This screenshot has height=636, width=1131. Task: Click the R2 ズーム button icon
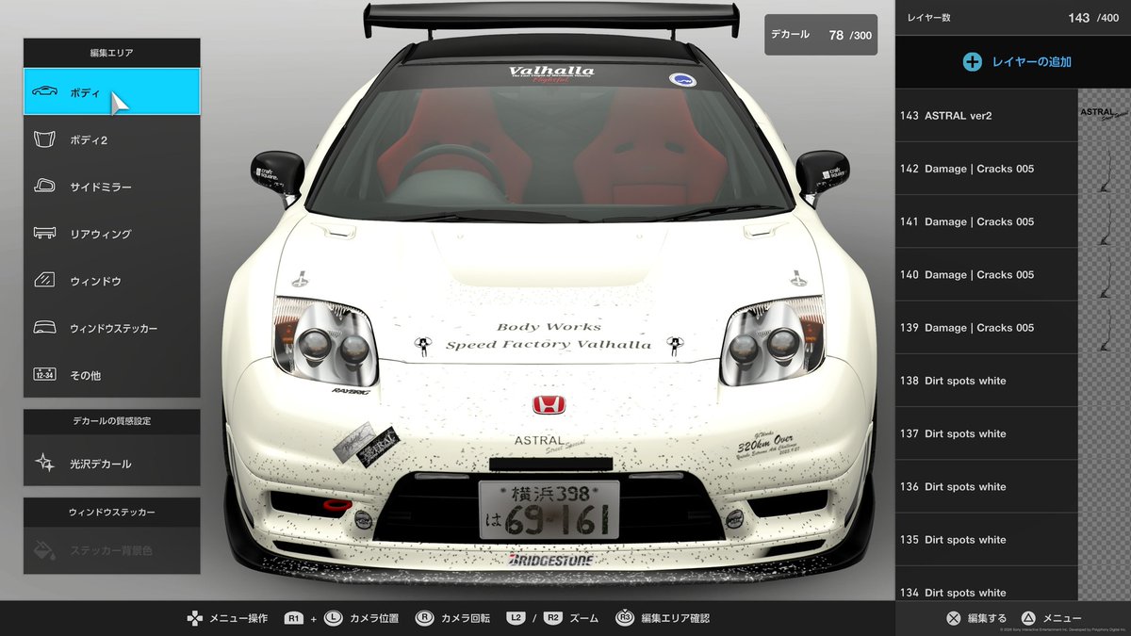[x=552, y=618]
